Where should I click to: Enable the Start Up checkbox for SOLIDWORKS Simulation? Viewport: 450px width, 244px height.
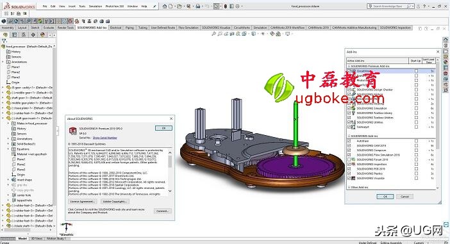tap(416, 108)
